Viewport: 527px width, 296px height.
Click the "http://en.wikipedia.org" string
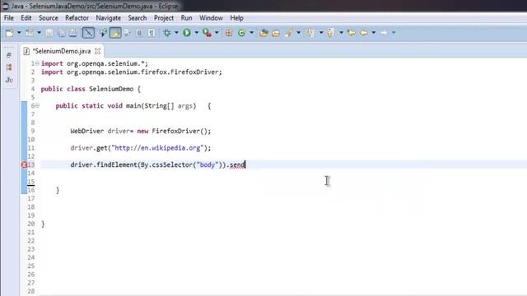point(157,148)
